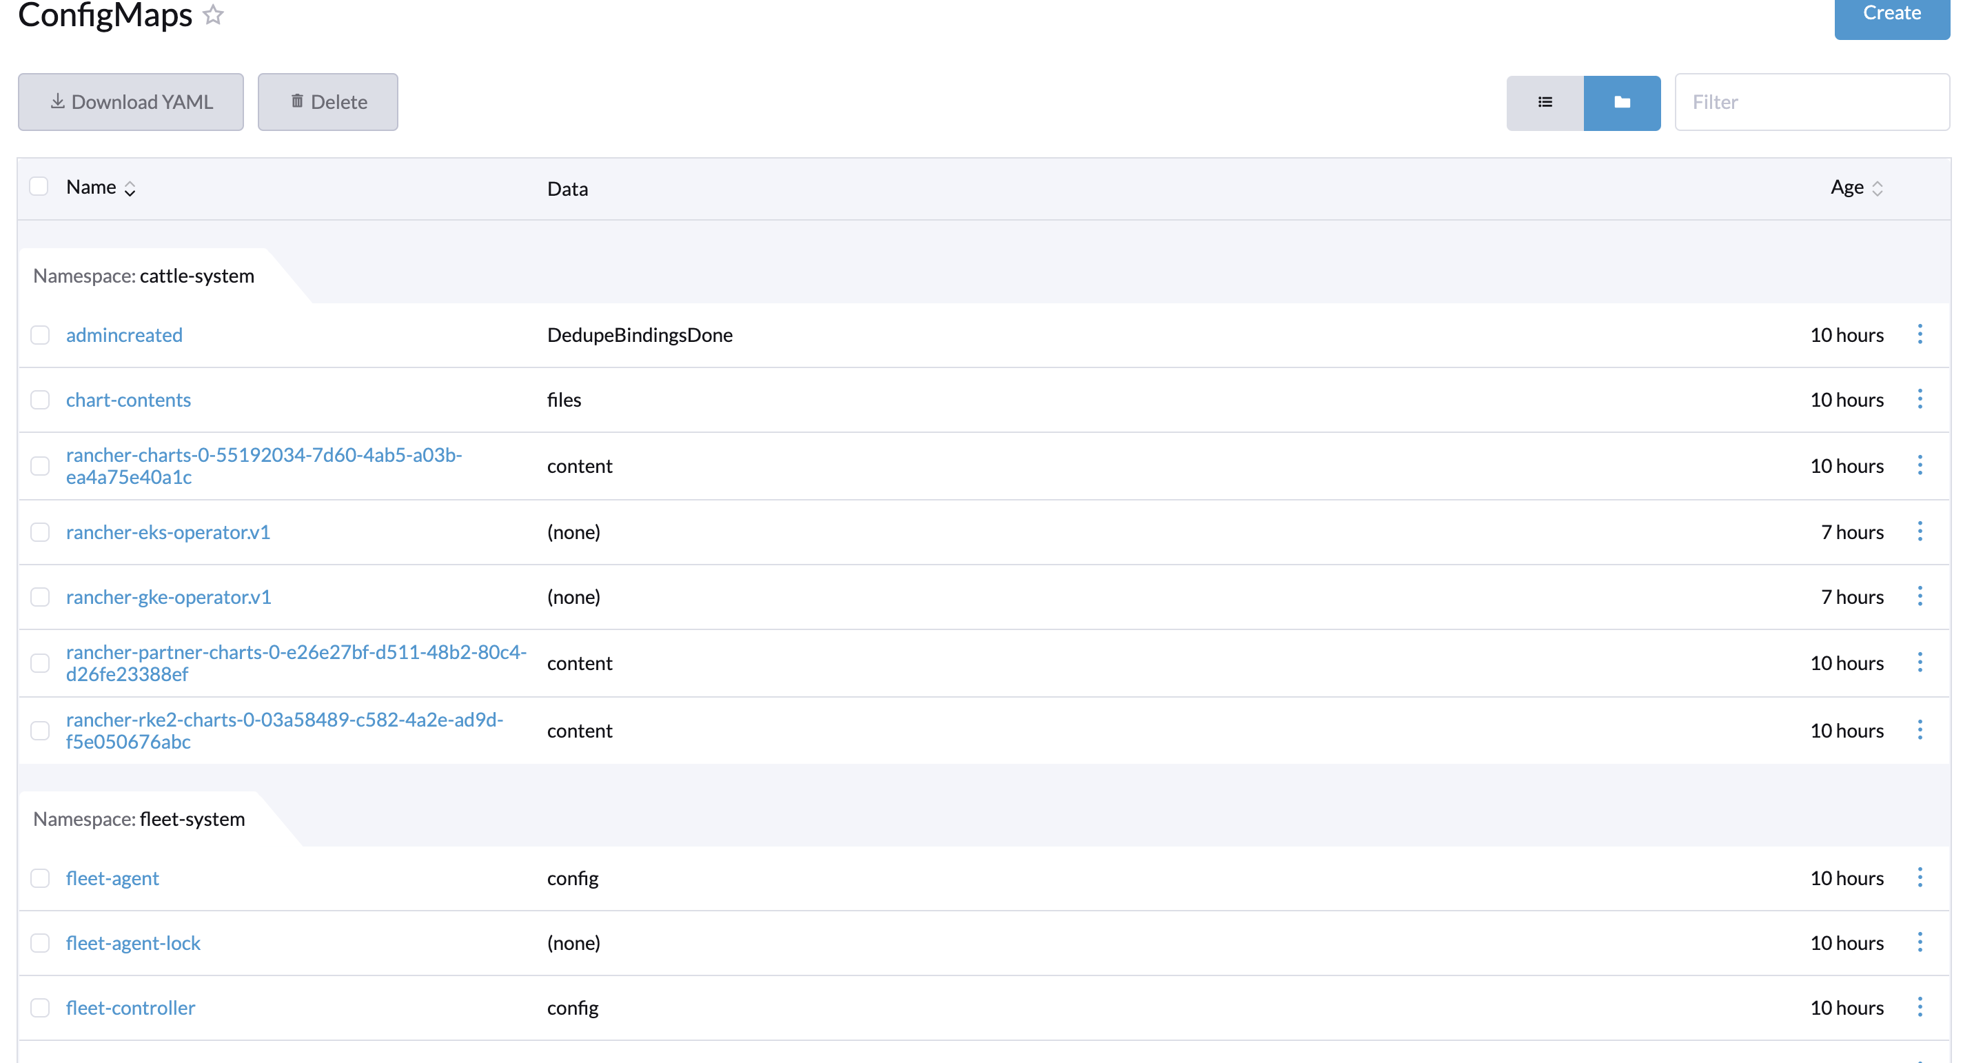
Task: Check the chart-contents row checkbox
Action: [x=41, y=398]
